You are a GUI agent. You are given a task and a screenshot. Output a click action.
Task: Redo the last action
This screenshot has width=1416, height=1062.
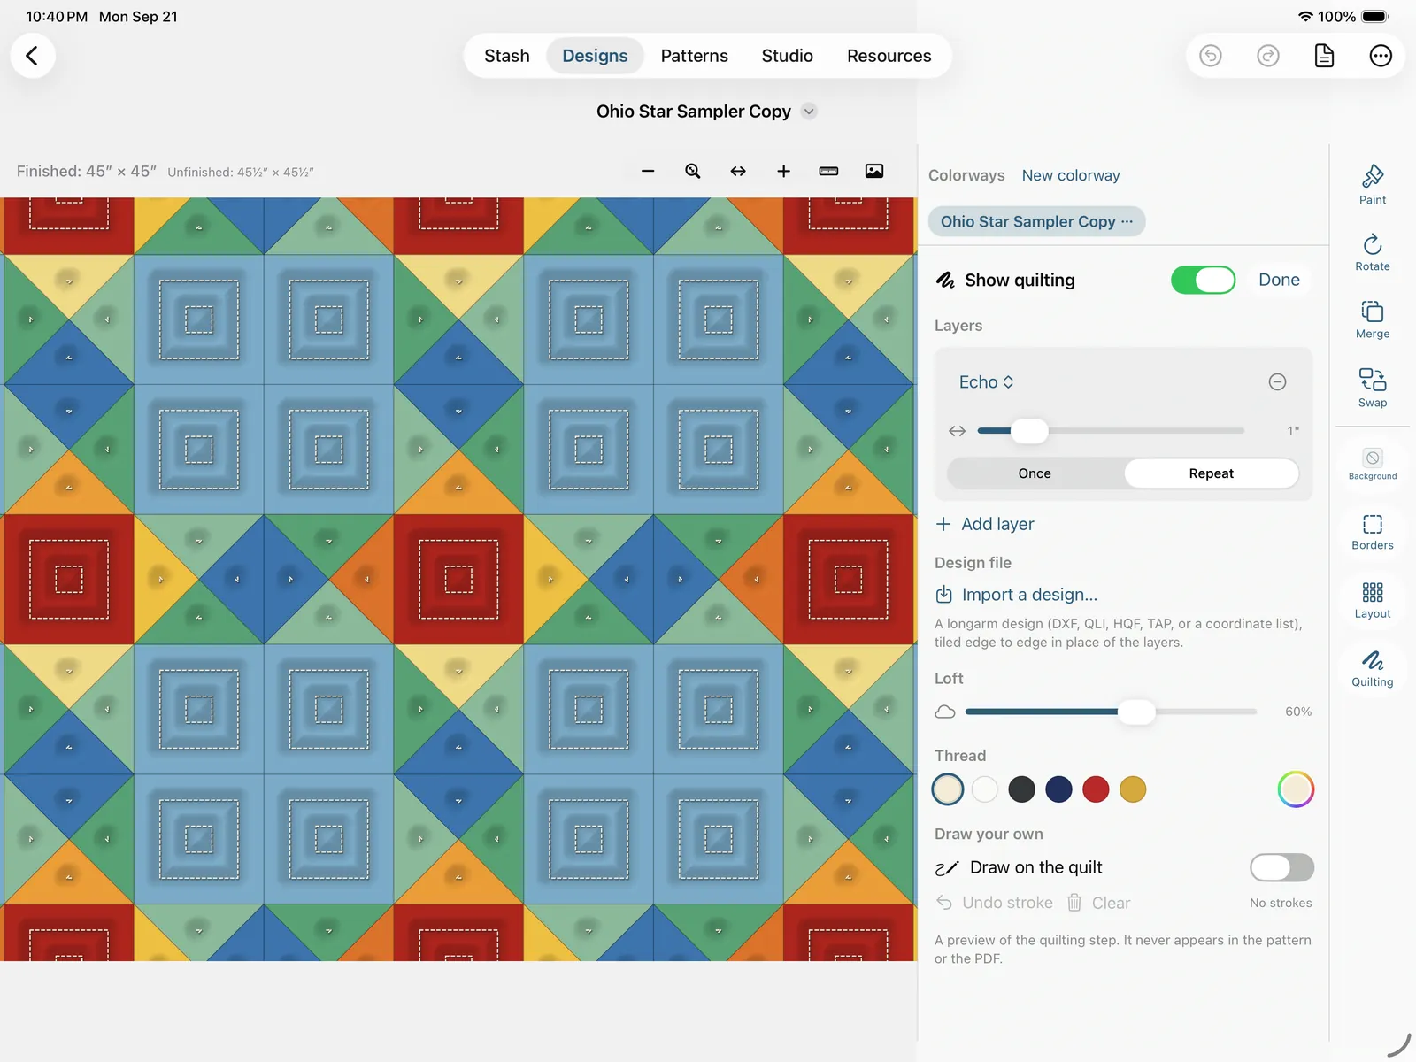coord(1267,56)
